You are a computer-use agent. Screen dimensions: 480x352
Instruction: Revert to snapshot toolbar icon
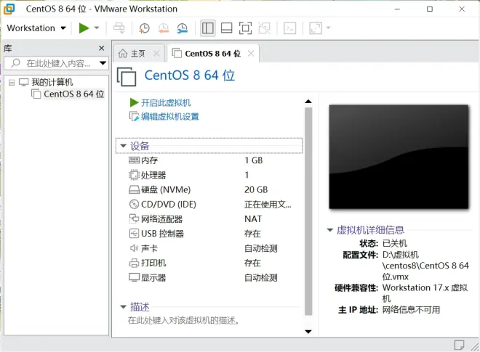pyautogui.click(x=163, y=28)
